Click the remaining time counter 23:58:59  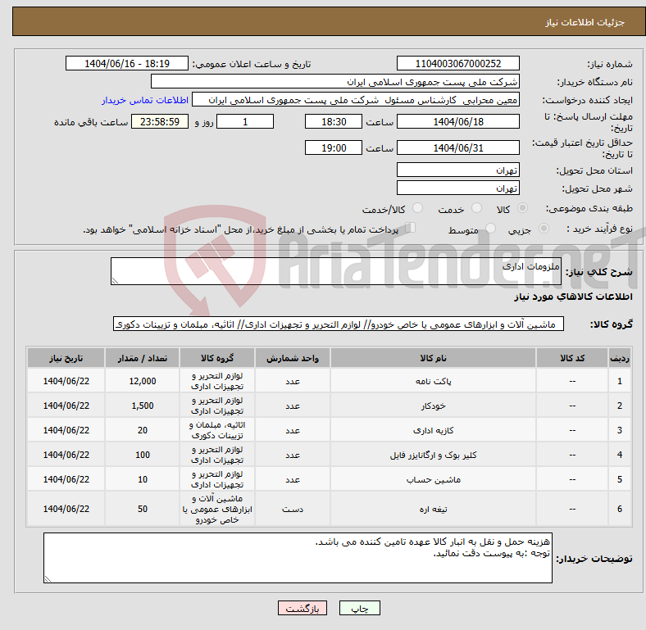[160, 122]
